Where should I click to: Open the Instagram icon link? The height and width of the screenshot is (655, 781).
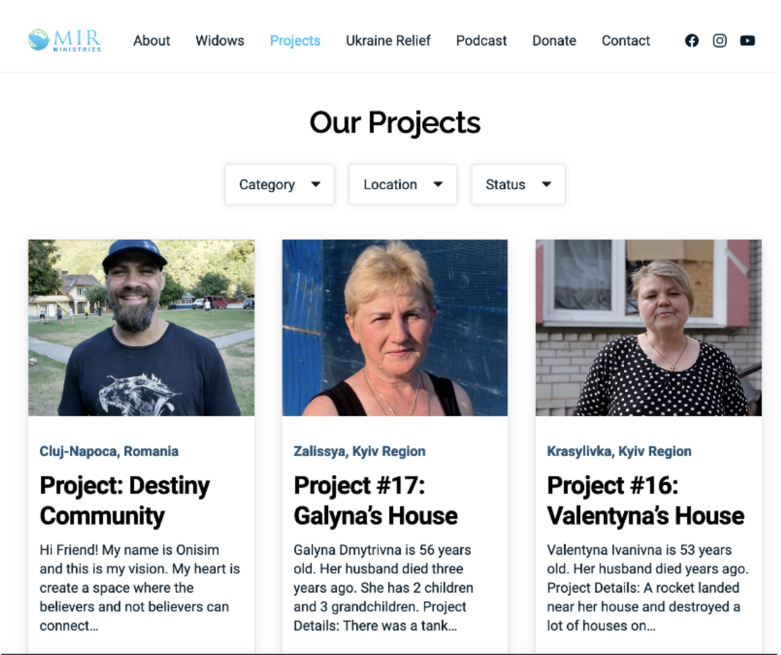click(719, 41)
